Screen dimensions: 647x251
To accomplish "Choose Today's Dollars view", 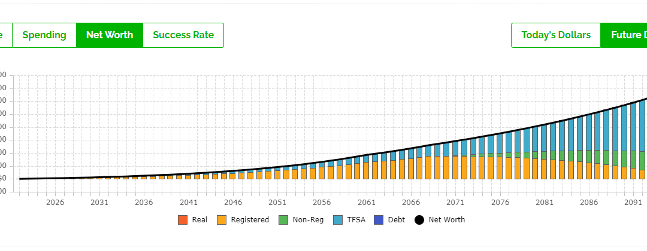I will pos(556,35).
